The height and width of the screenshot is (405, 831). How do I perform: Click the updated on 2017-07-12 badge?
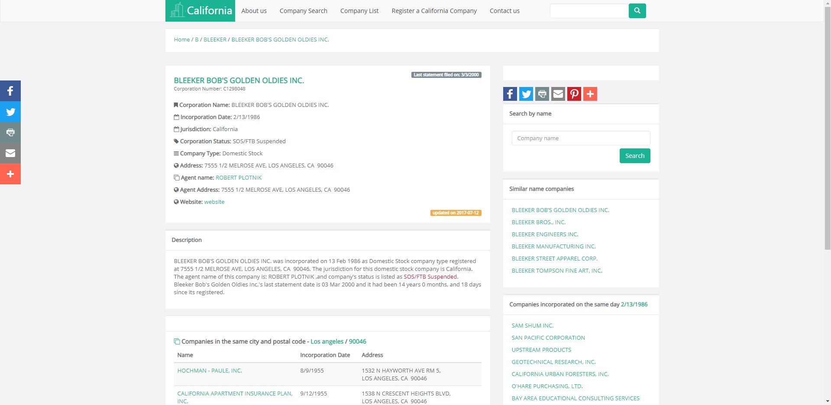(x=456, y=212)
